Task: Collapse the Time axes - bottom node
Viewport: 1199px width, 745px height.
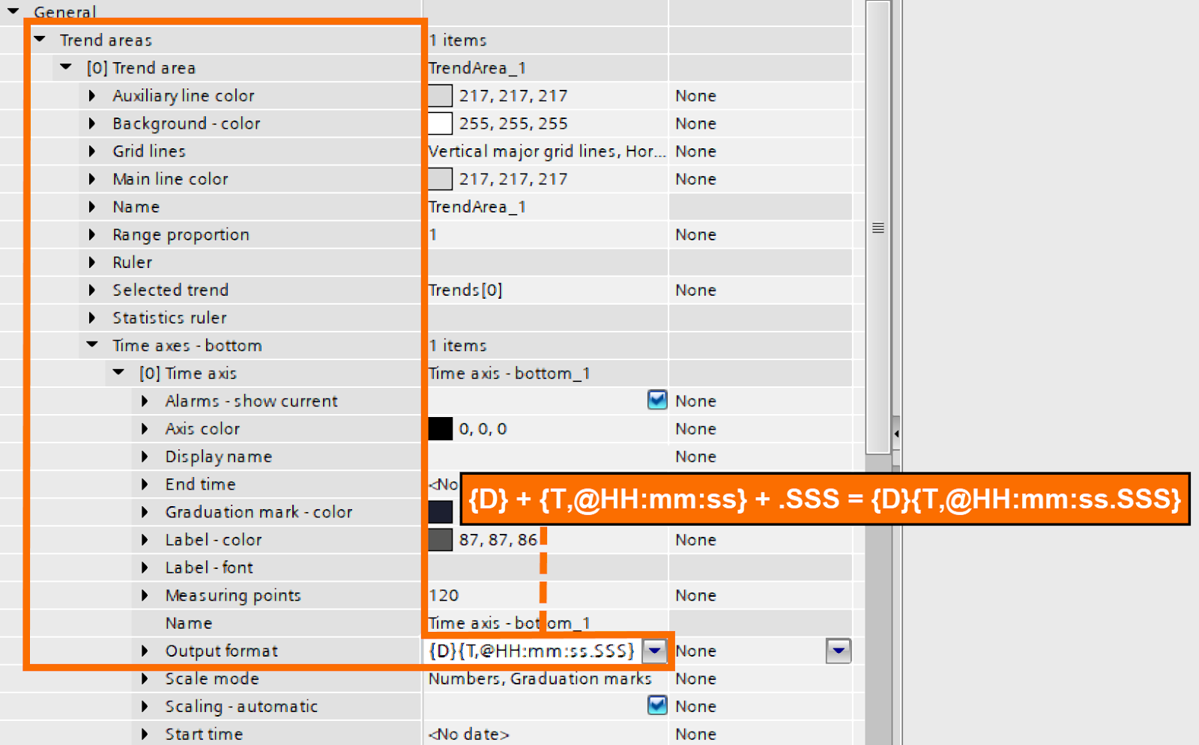Action: click(x=91, y=345)
